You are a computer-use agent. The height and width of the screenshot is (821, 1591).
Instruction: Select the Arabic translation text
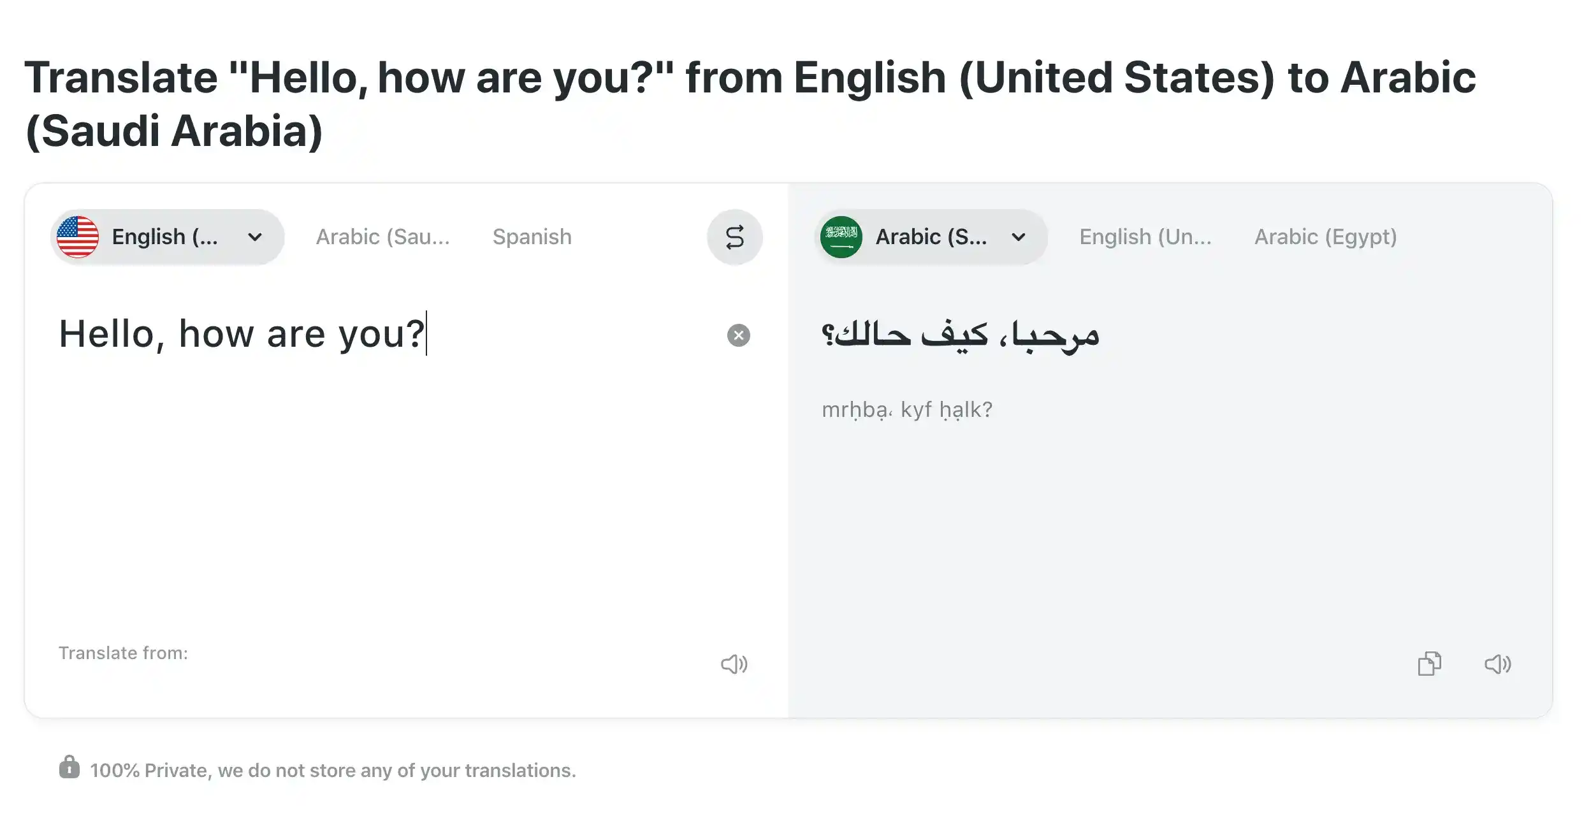959,334
